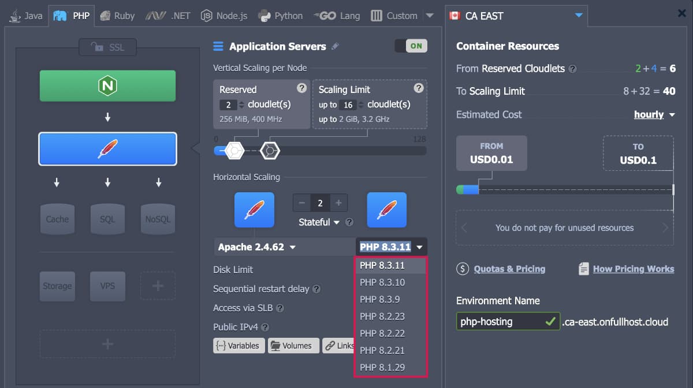Screen dimensions: 693x388
Task: Expand the Apache 2.4.62 version dropdown
Action: [257, 247]
